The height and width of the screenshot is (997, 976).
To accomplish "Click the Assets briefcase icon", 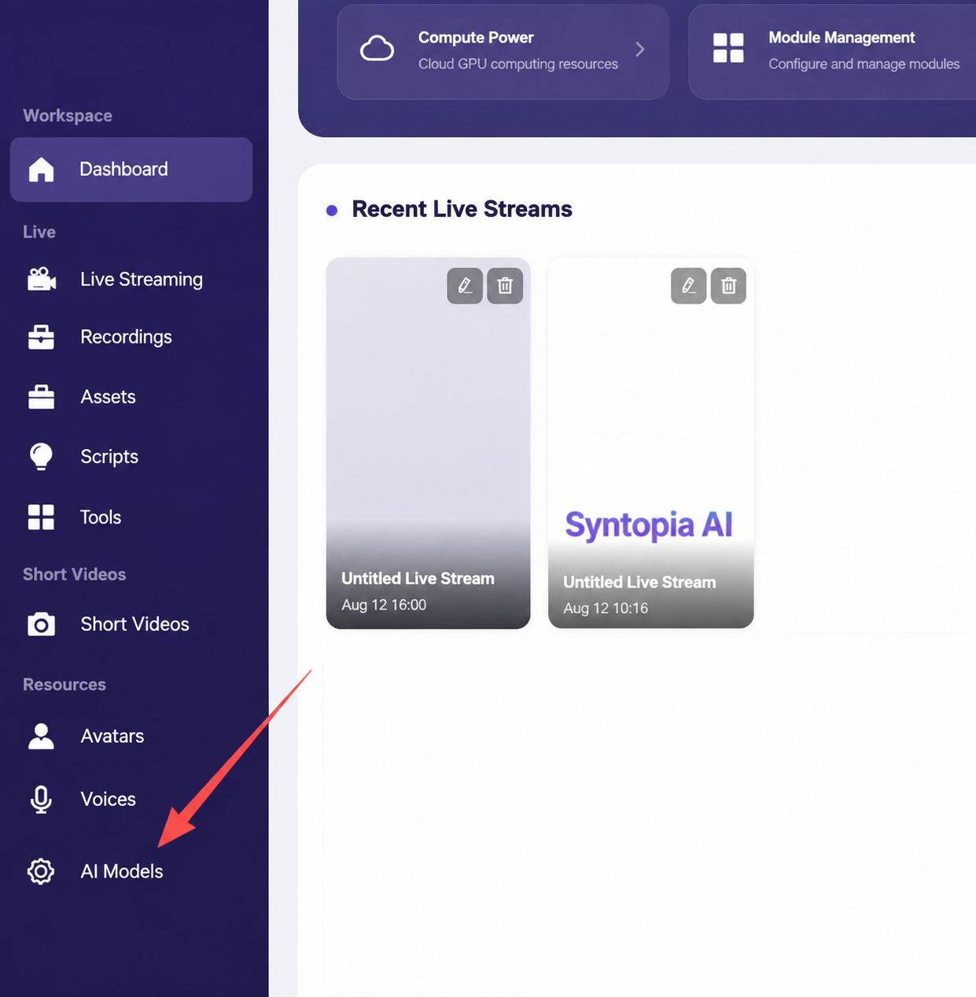I will pyautogui.click(x=41, y=397).
